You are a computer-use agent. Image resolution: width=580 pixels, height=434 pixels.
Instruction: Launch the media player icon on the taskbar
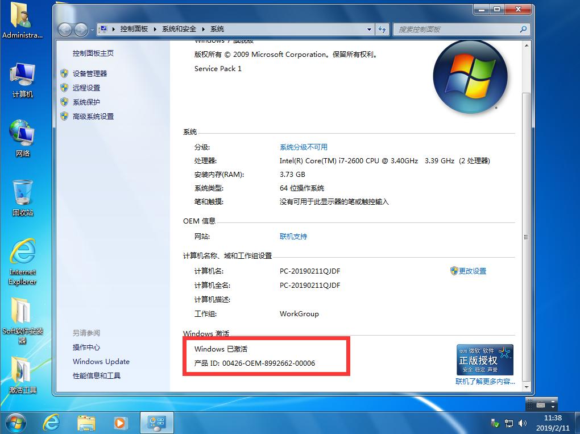point(119,422)
